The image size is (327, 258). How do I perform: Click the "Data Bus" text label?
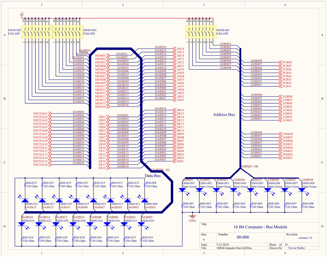[153, 176]
